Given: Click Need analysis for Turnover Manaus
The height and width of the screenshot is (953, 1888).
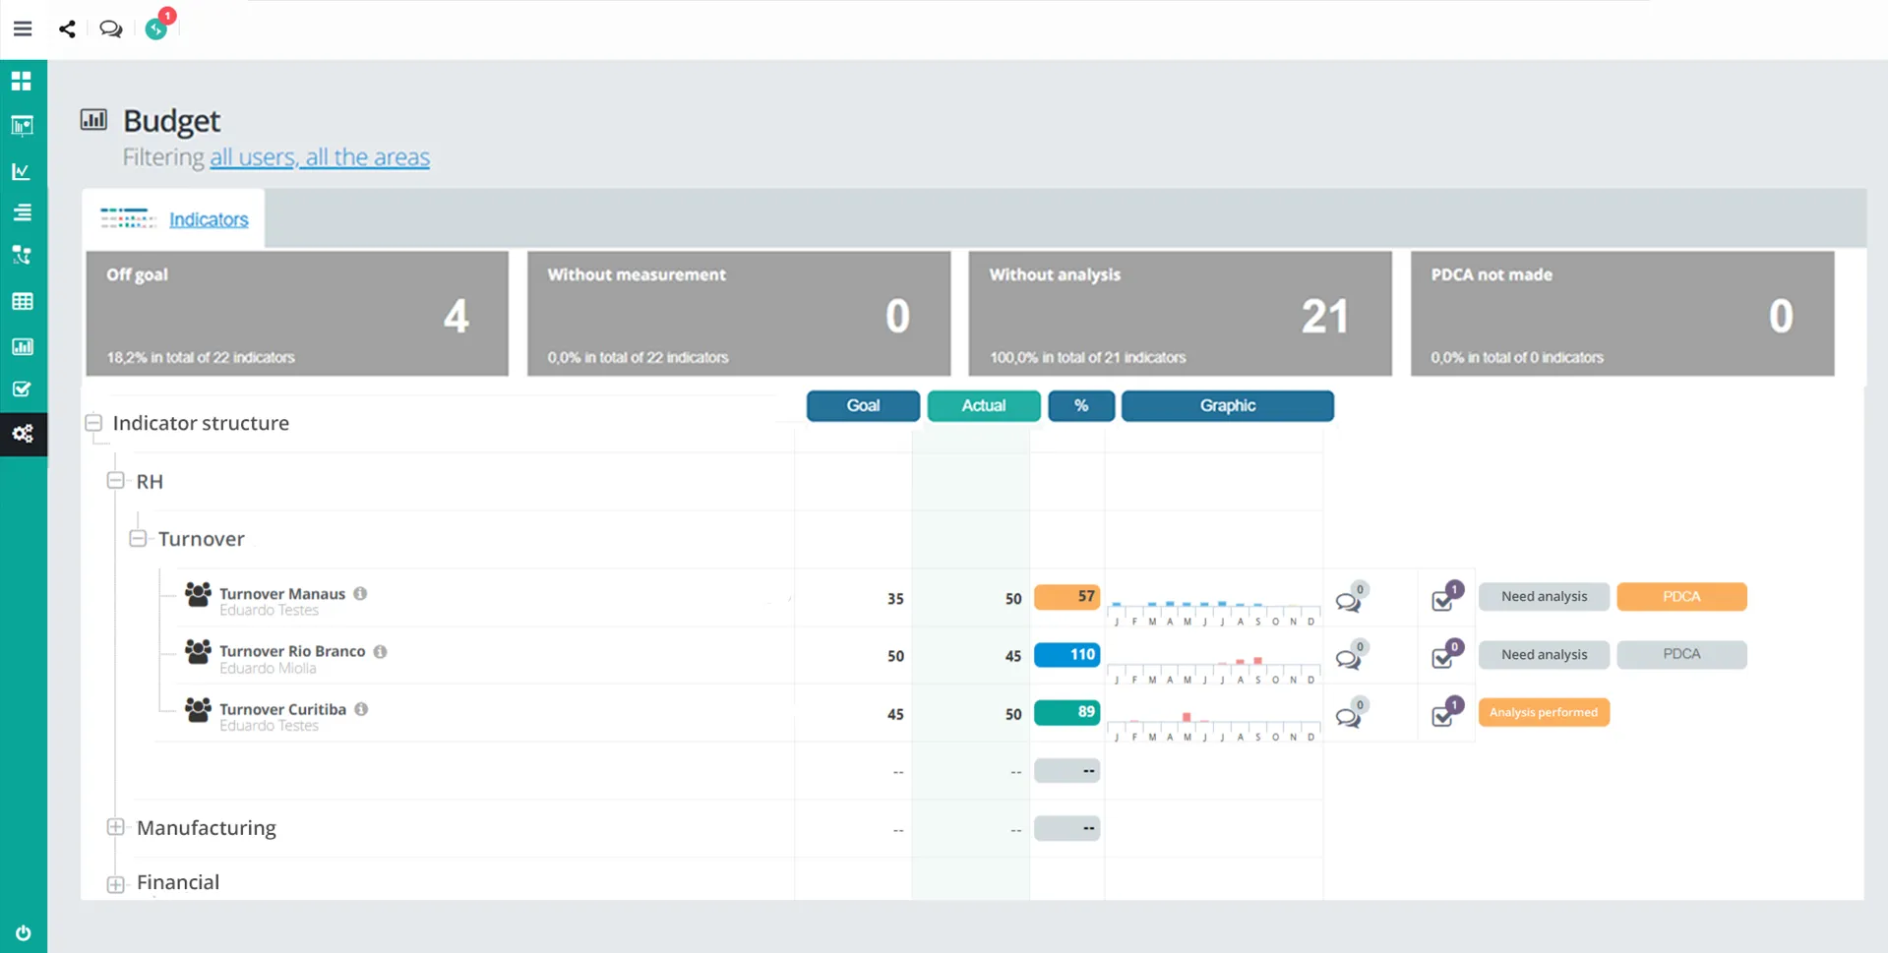Looking at the screenshot, I should pos(1544,597).
